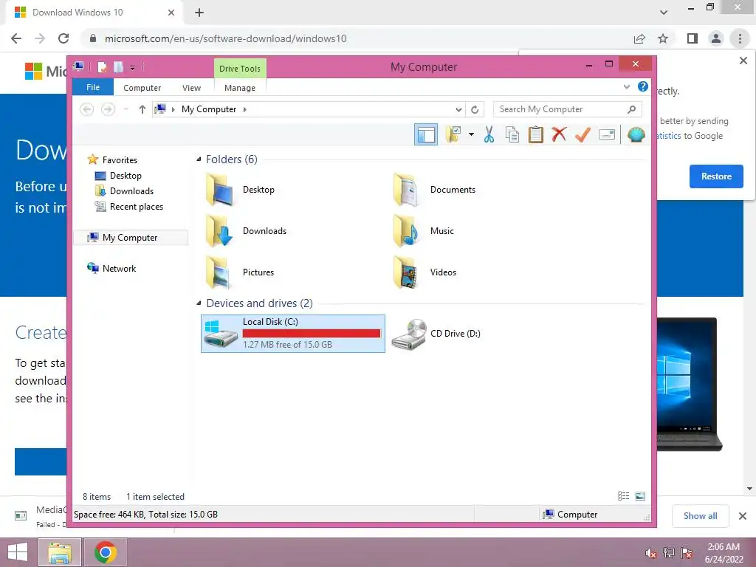Select the Pictures folder icon
This screenshot has width=756, height=567.
pyautogui.click(x=219, y=272)
